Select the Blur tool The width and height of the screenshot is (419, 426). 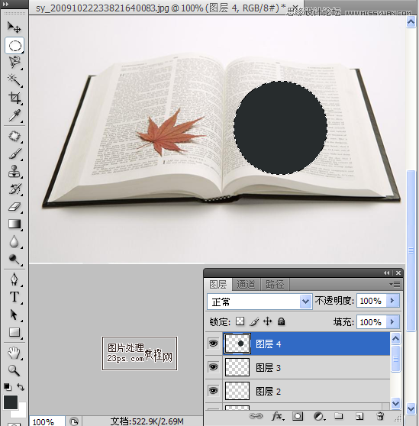(x=15, y=241)
